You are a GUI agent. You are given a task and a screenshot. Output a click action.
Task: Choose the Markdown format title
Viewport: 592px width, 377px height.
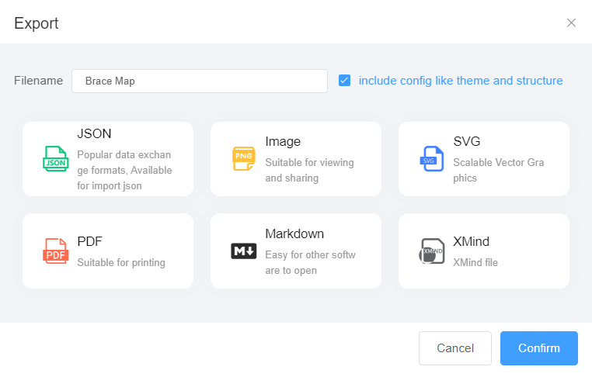coord(294,233)
